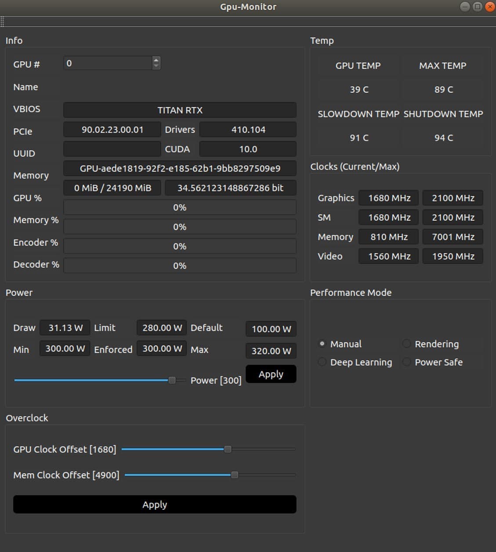
Task: Click the GPU Clock Offset slider handle
Action: tap(228, 449)
